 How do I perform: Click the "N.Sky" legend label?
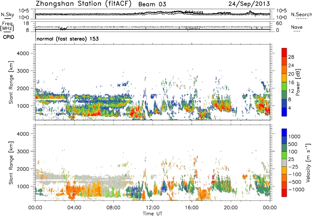(x=7, y=14)
